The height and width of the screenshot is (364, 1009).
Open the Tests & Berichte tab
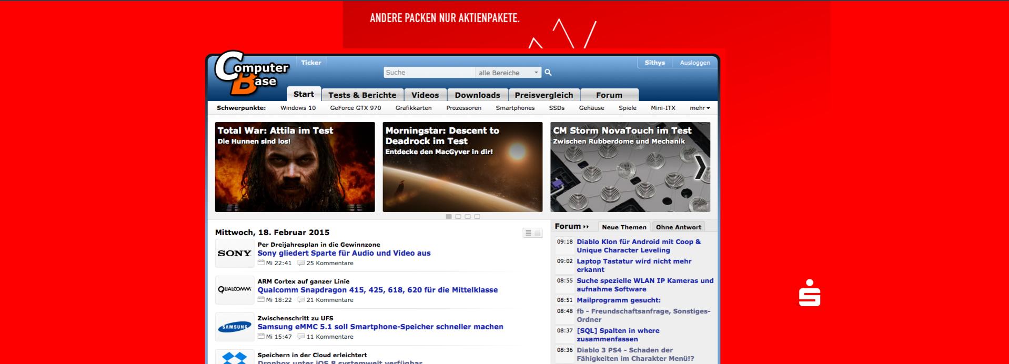[x=362, y=95]
